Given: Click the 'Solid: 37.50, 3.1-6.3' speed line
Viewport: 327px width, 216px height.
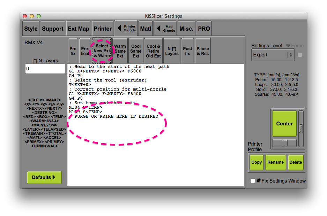Looking at the screenshot, I should 276,90.
